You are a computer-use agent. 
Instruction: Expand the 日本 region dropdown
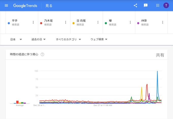[x=16, y=39]
